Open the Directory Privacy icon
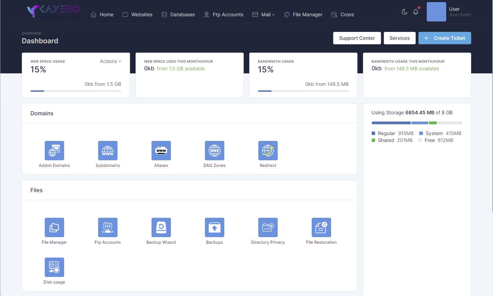Viewport: 493px width, 296px height. point(268,227)
